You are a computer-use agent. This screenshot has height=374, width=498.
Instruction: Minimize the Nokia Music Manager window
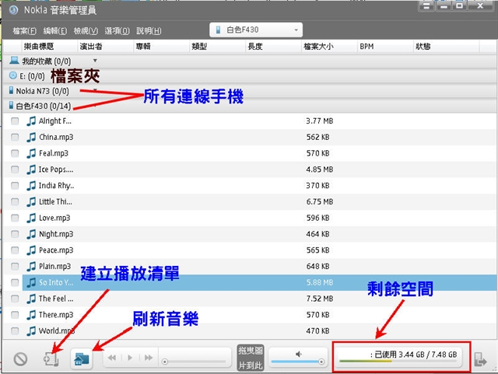[444, 6]
